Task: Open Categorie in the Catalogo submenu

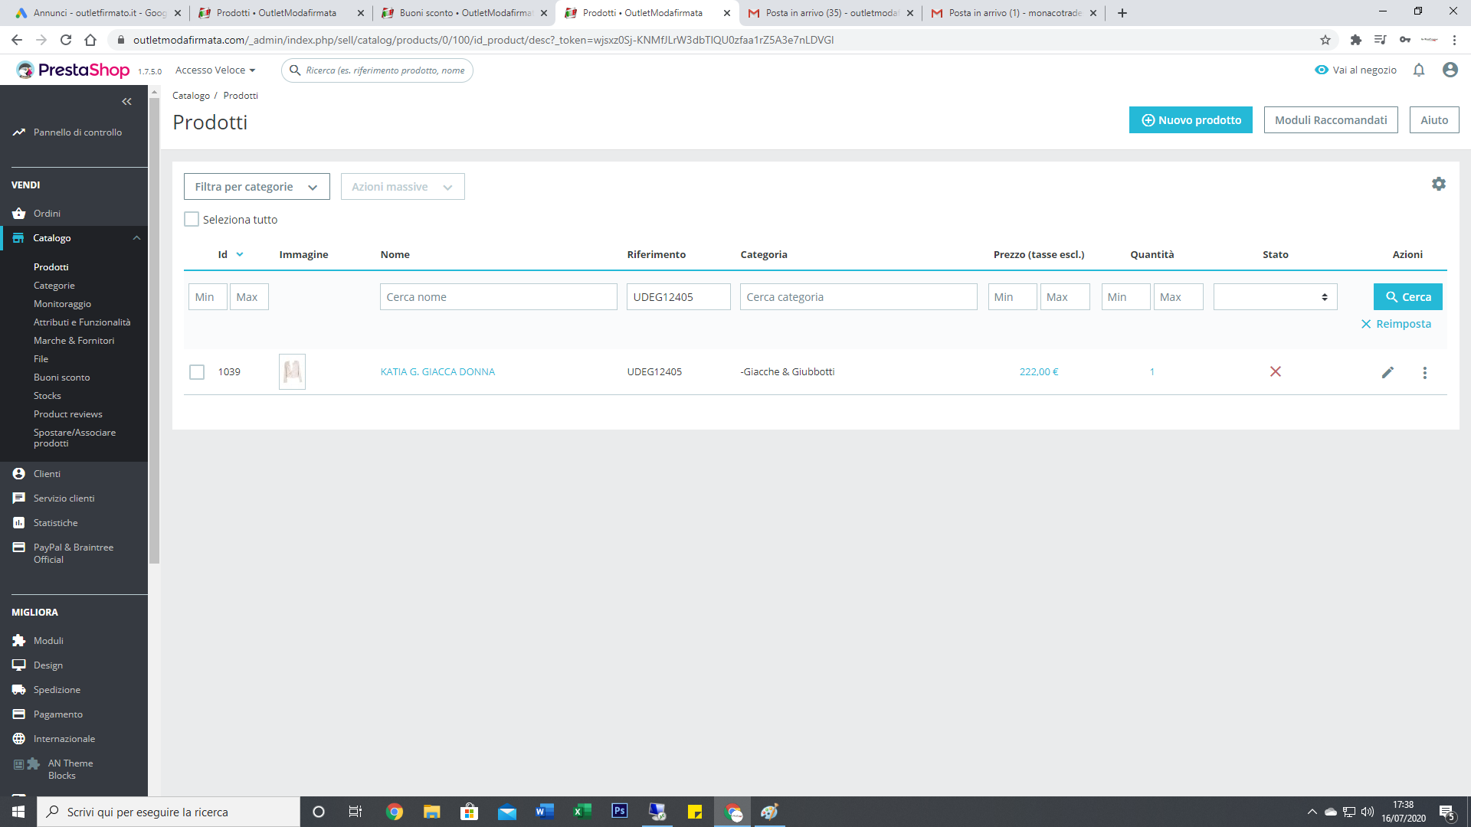Action: (x=54, y=285)
